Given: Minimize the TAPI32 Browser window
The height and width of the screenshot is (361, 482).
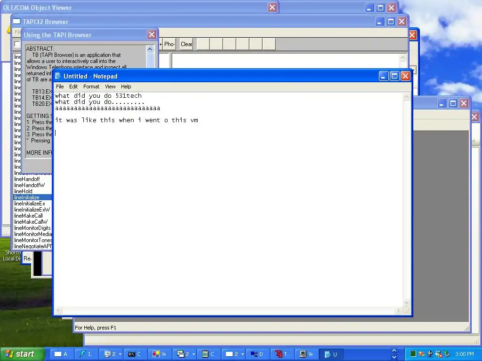Looking at the screenshot, I should 380,22.
